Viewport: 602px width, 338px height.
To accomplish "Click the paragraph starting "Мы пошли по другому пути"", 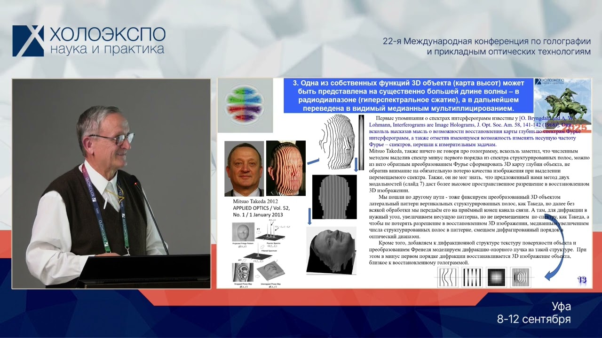I will tap(479, 217).
